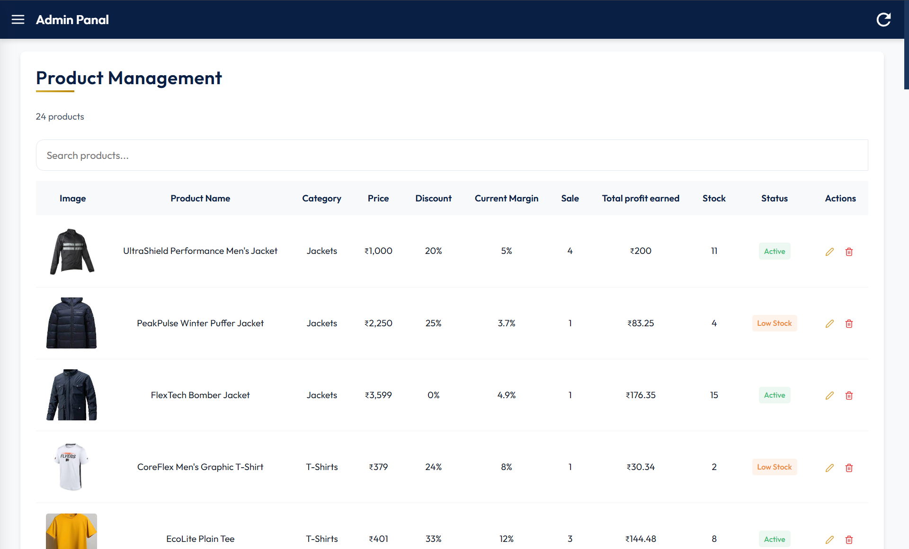Open the UltraShield jacket product thumbnail
The height and width of the screenshot is (549, 909).
(x=72, y=251)
